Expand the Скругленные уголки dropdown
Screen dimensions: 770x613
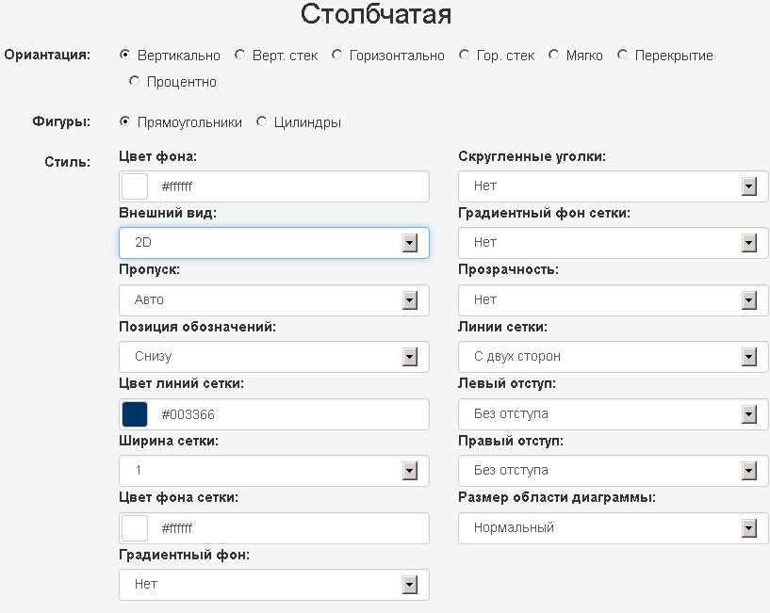(613, 186)
